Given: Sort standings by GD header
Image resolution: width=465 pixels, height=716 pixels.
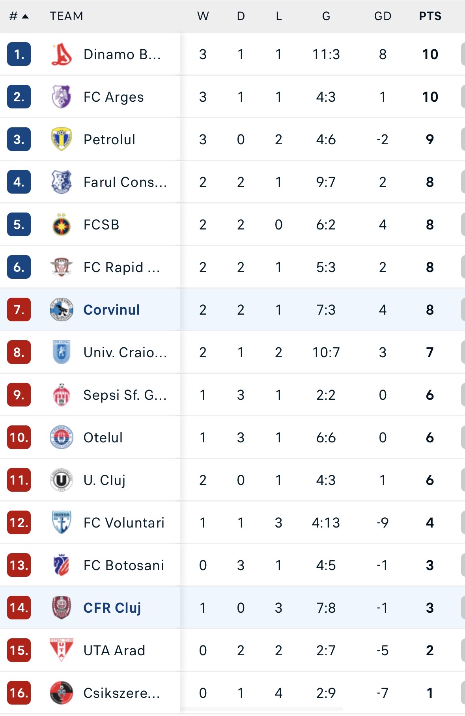Looking at the screenshot, I should 383,16.
